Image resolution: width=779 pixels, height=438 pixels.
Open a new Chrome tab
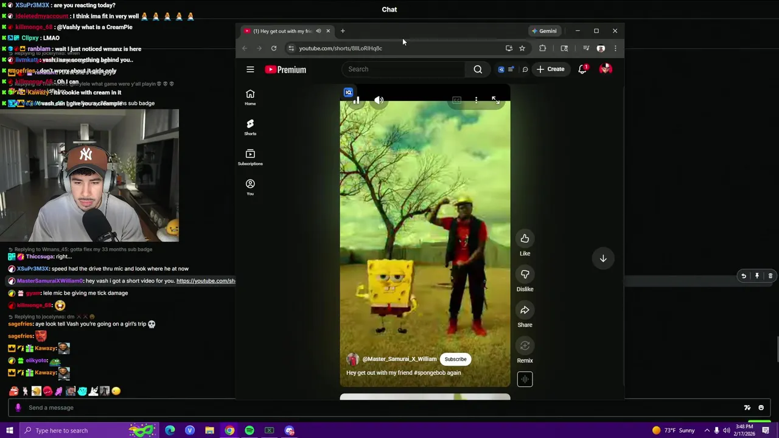(x=343, y=31)
